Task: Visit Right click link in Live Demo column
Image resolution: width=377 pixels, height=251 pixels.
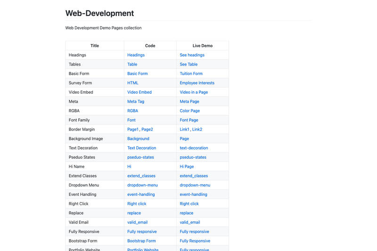Action: coord(189,204)
